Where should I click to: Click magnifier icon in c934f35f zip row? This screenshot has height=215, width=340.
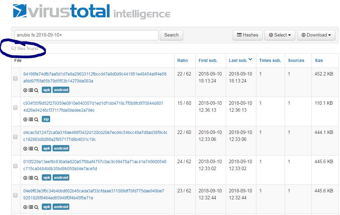pos(36,120)
